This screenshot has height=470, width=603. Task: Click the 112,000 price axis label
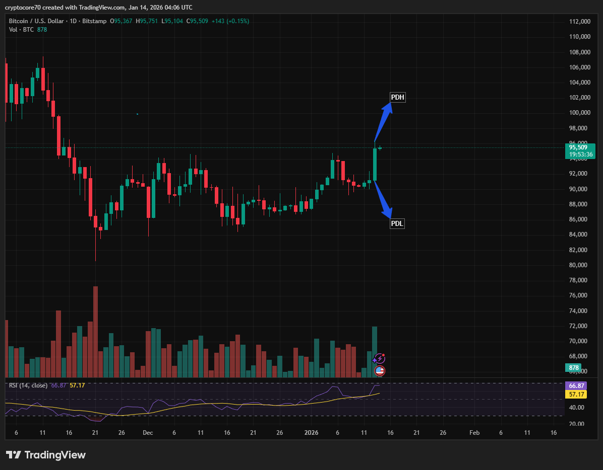point(580,22)
